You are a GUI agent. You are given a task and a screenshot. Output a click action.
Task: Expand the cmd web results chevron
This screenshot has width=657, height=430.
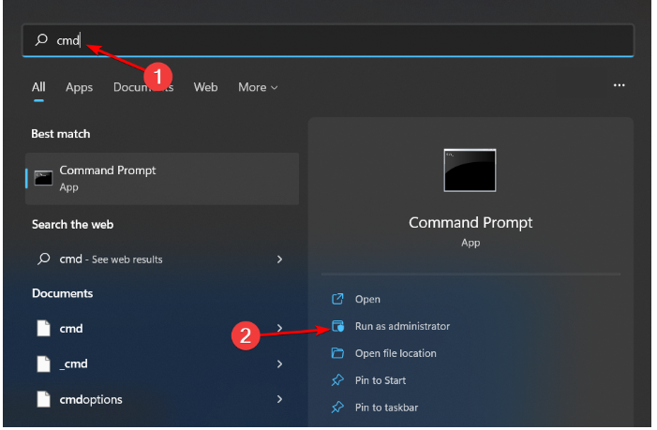tap(279, 259)
